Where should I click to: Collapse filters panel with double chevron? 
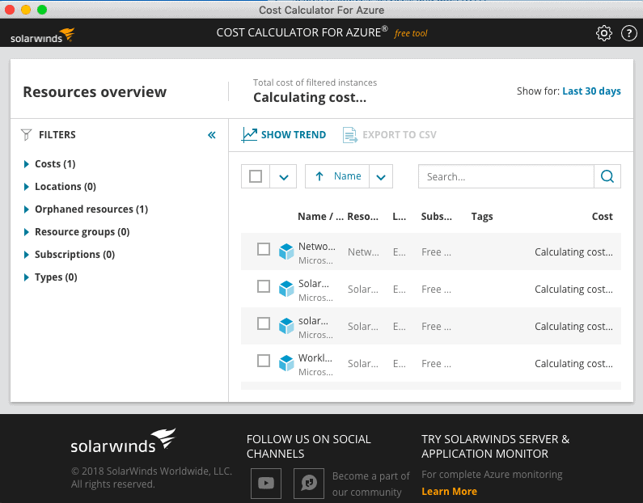tap(212, 135)
